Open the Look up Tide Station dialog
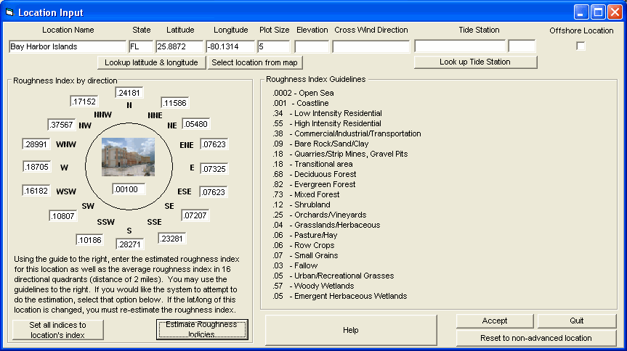This screenshot has width=627, height=351. click(475, 62)
